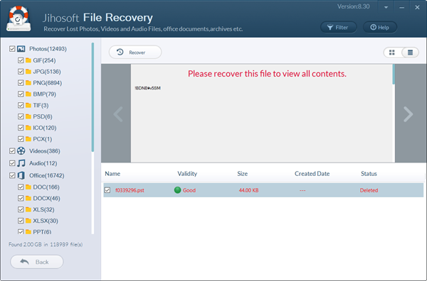Click the Office category icon
The image size is (427, 281).
[x=21, y=175]
